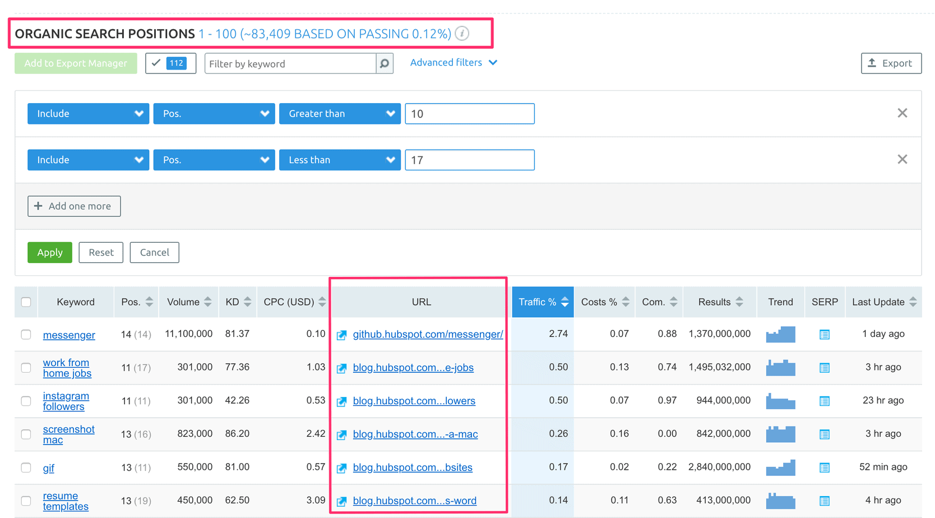This screenshot has height=518, width=935.
Task: Sort by Pos. column arrows
Action: point(149,302)
